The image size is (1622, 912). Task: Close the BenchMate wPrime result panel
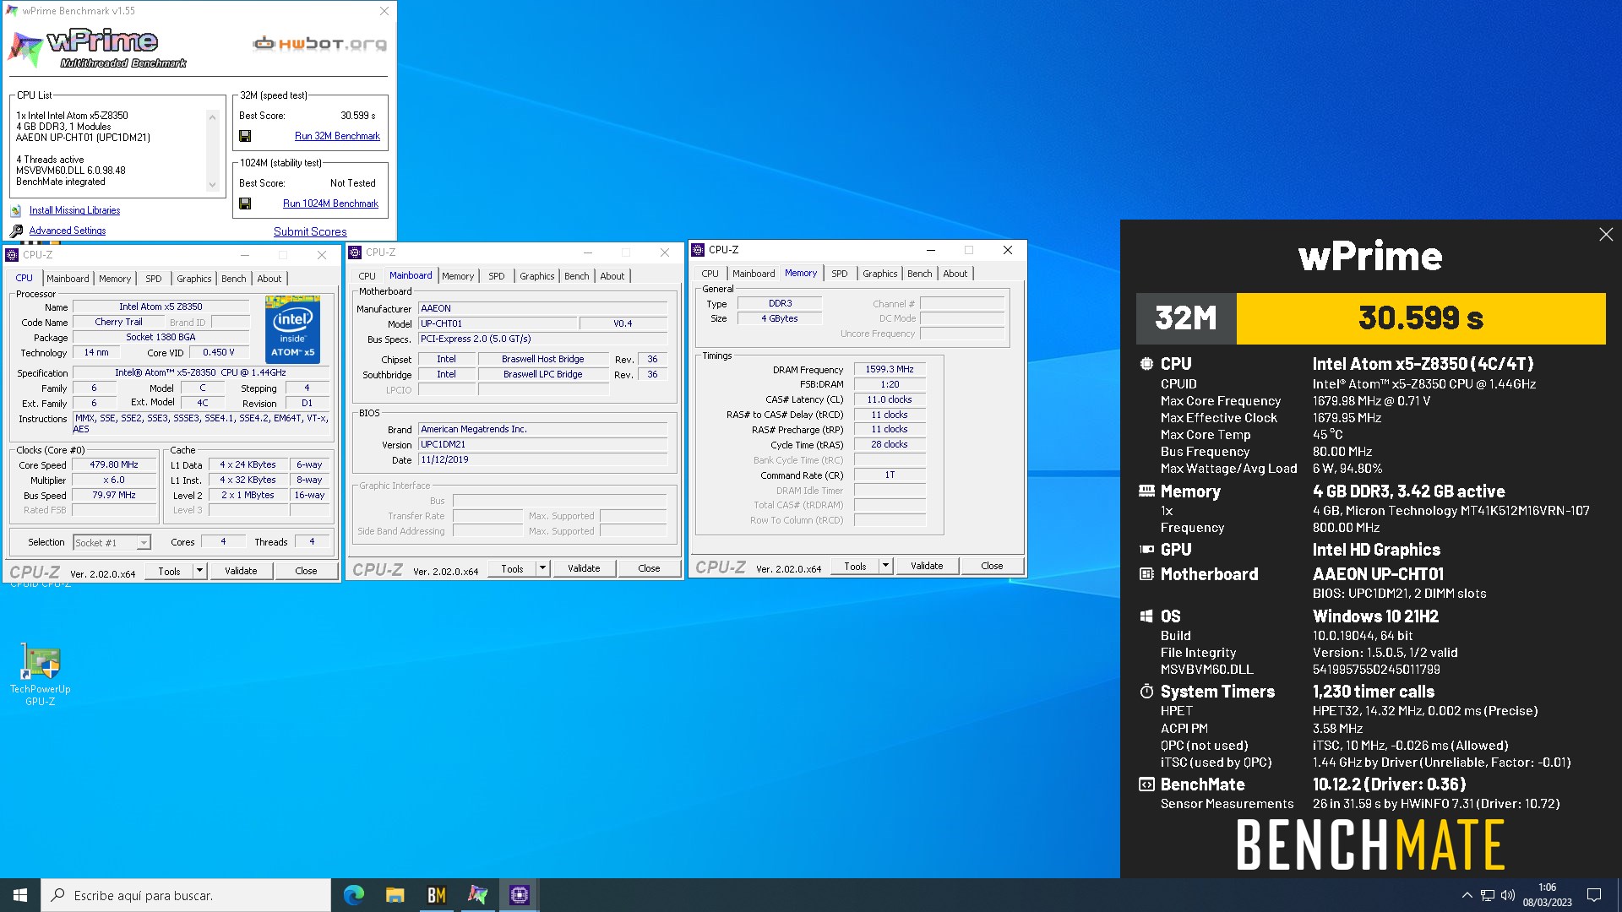(1606, 235)
